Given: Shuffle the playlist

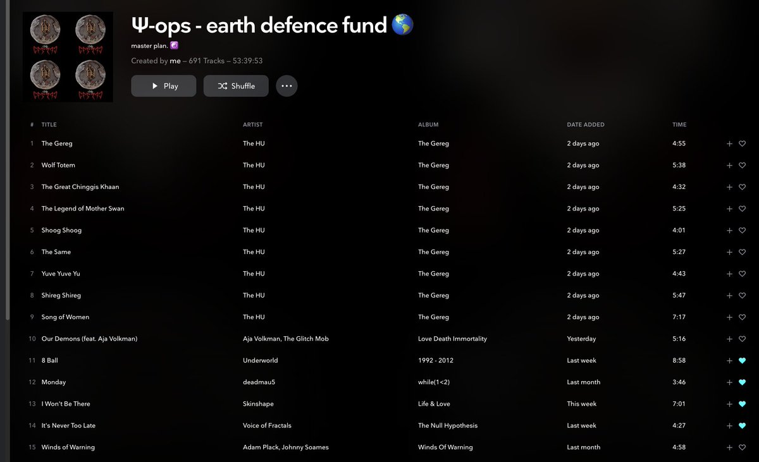Looking at the screenshot, I should pos(236,86).
